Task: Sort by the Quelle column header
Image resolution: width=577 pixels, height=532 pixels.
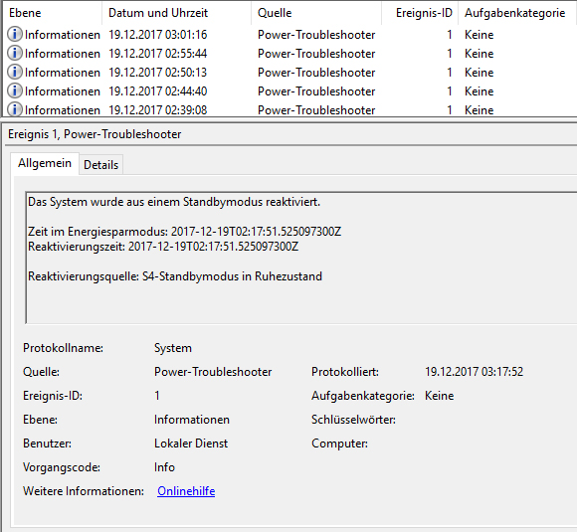Action: 316,13
